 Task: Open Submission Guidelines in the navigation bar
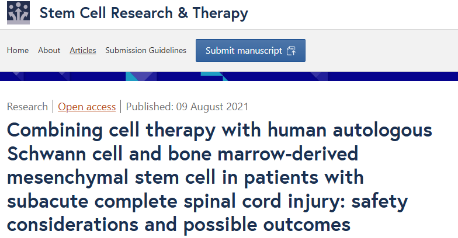point(145,51)
